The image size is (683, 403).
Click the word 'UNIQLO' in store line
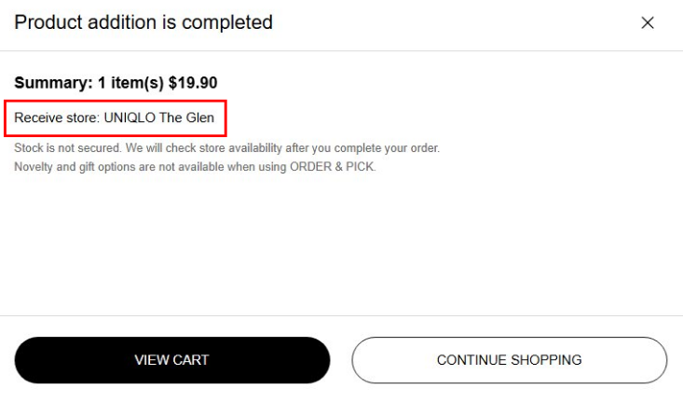coord(130,118)
